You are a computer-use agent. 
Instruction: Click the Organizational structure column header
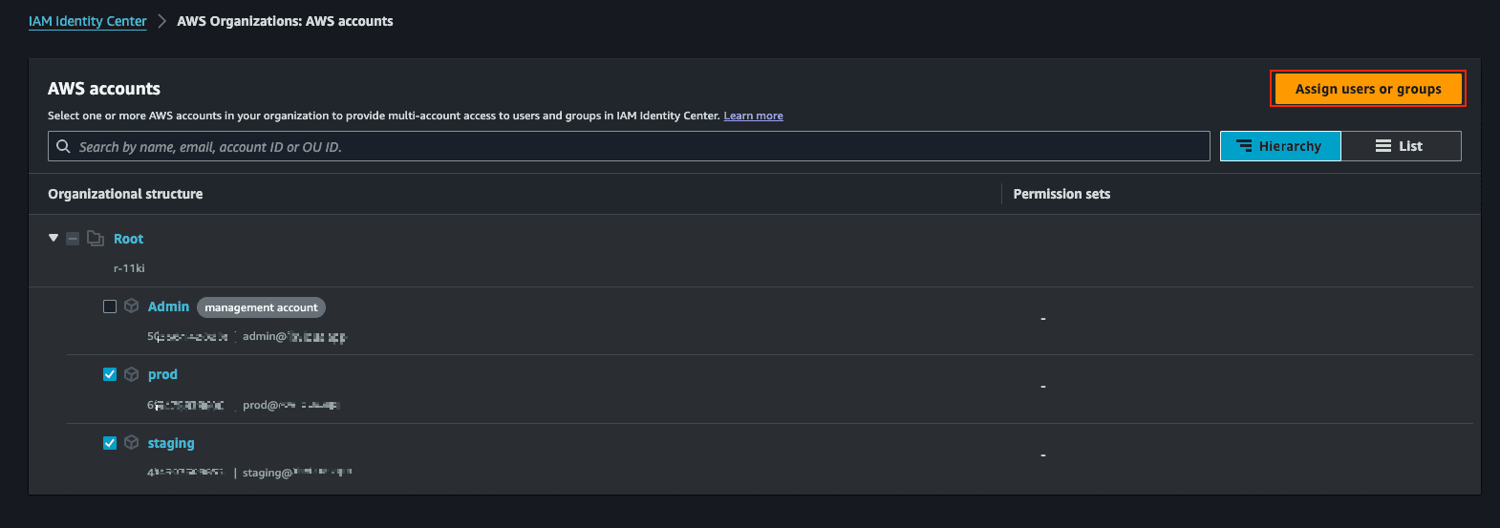(125, 194)
